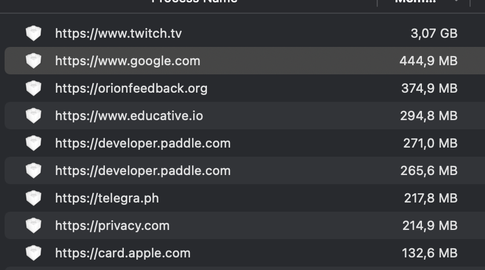The image size is (485, 270).
Task: Click the shield icon beside card.apple.com
Action: [34, 253]
